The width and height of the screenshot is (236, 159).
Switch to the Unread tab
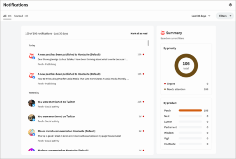point(21,16)
